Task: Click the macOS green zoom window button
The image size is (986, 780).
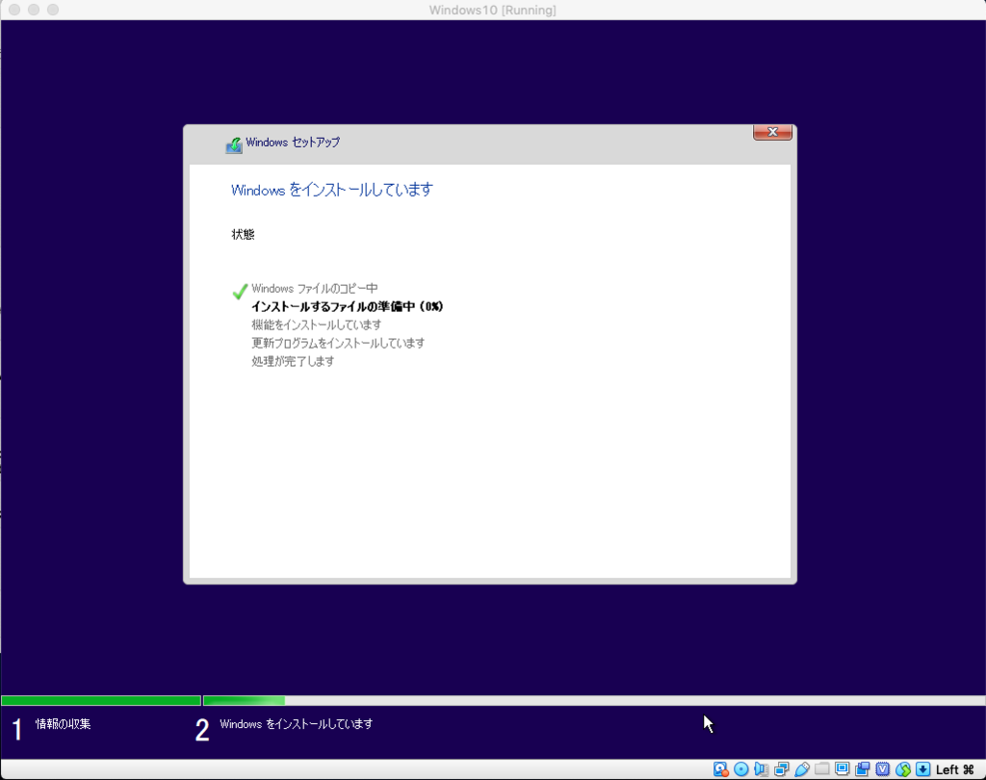Action: [53, 10]
